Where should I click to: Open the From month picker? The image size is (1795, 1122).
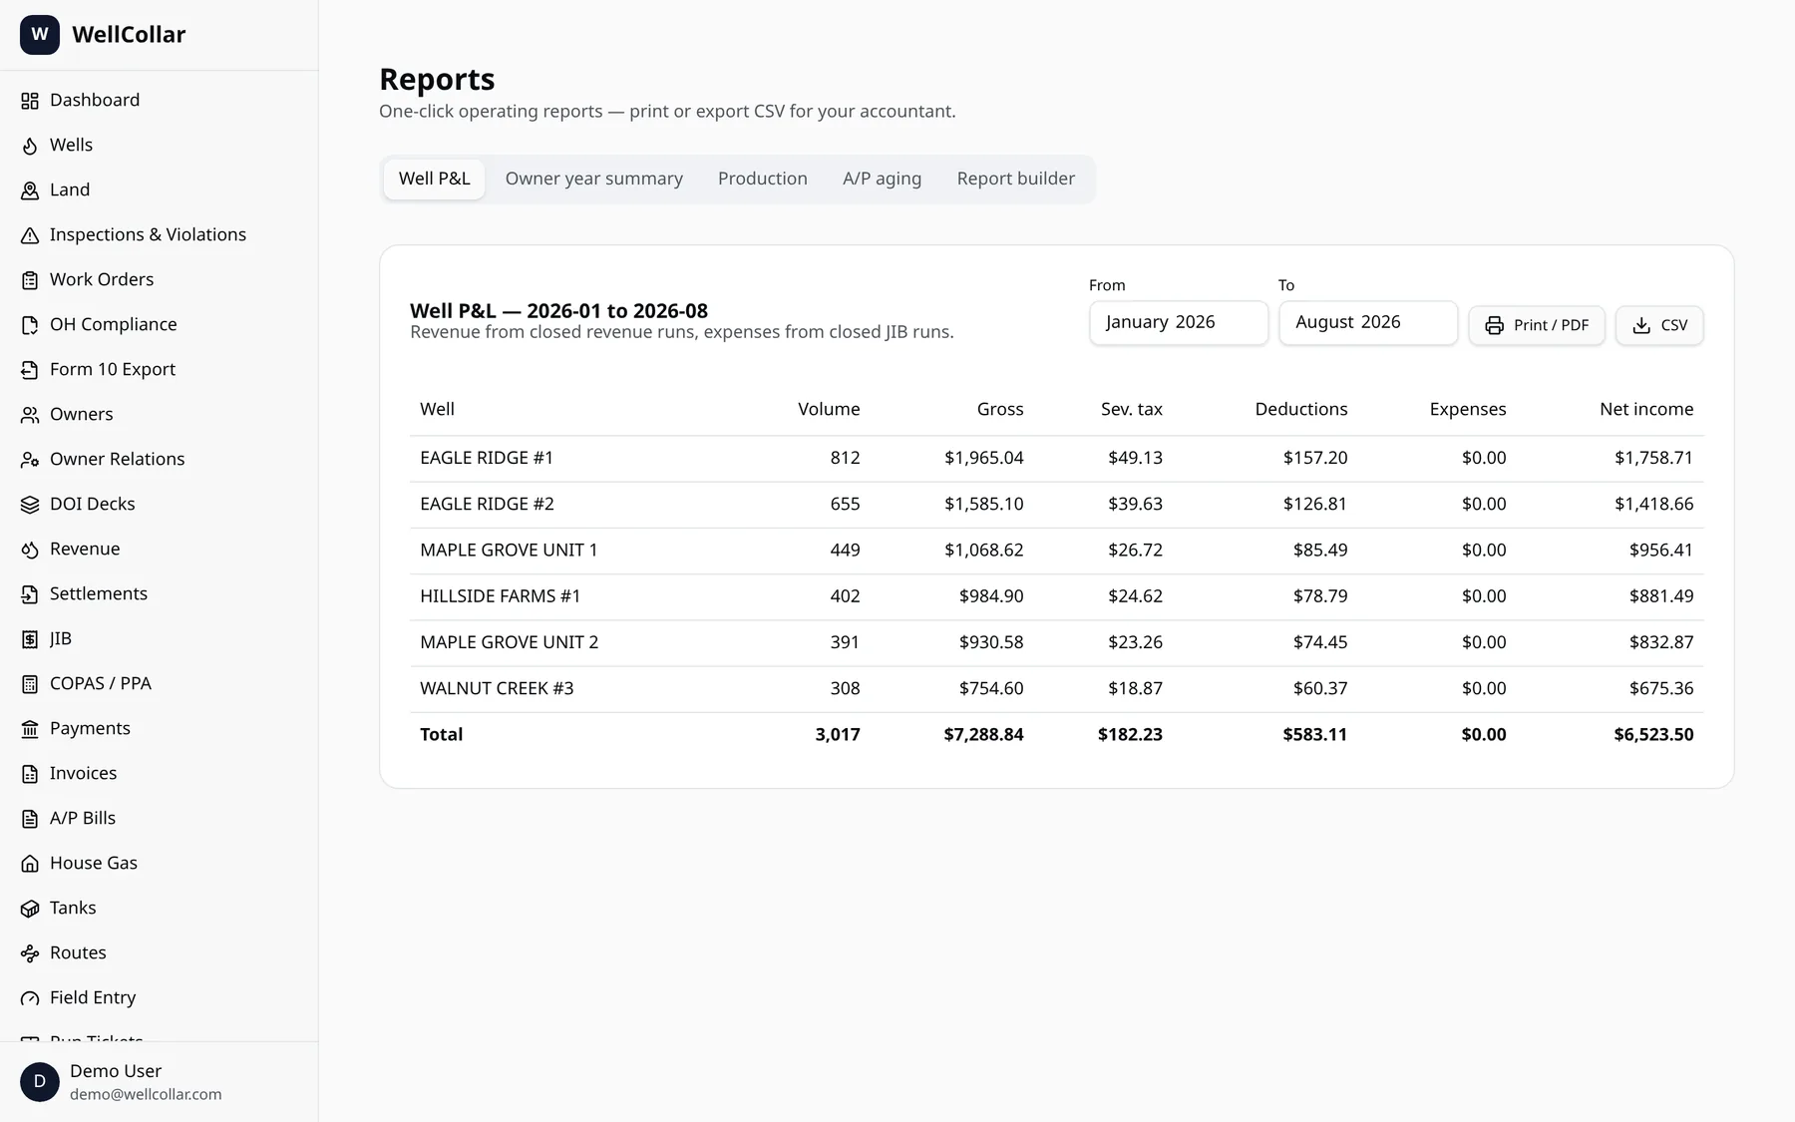point(1179,323)
